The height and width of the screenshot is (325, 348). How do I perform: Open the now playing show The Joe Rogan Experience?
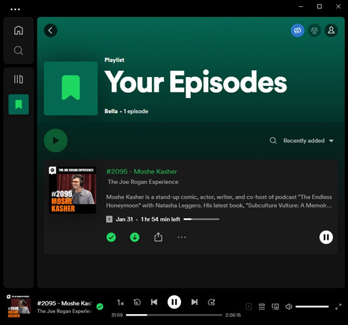[x=65, y=311]
